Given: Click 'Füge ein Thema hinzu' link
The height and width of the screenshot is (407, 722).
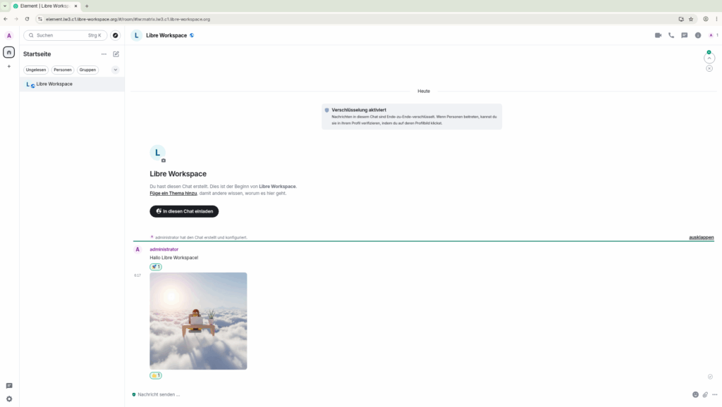Looking at the screenshot, I should pyautogui.click(x=172, y=193).
